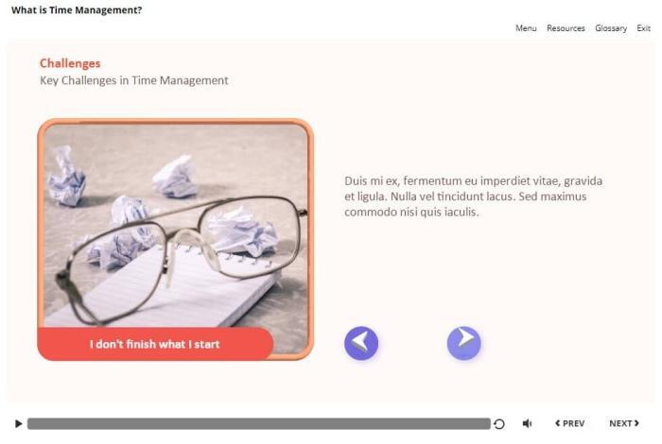Click the "What is Time Management?" title
Screen dimensions: 662x444
77,10
